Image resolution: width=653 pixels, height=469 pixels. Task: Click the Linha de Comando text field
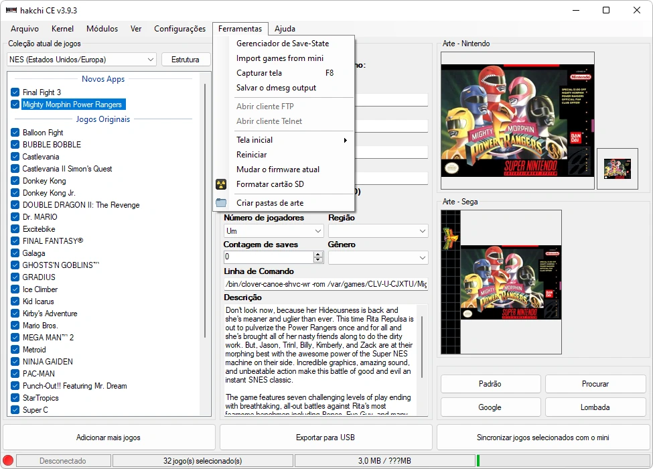pos(325,285)
